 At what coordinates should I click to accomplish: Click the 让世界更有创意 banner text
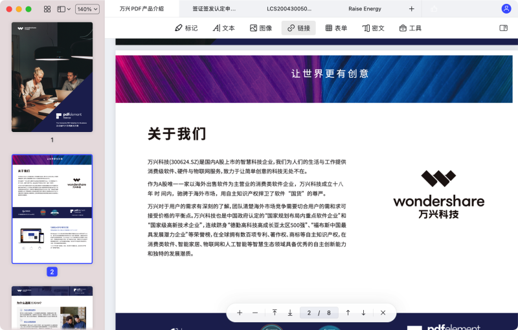point(330,74)
